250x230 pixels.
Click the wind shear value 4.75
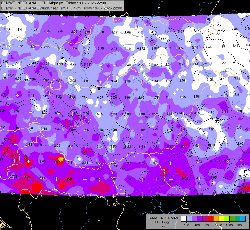[x=221, y=30]
